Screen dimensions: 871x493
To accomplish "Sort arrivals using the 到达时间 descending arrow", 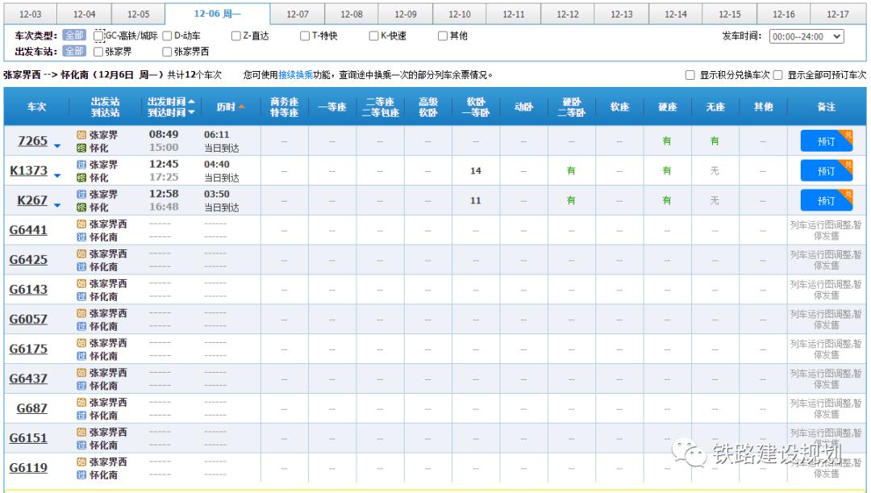I will point(192,113).
